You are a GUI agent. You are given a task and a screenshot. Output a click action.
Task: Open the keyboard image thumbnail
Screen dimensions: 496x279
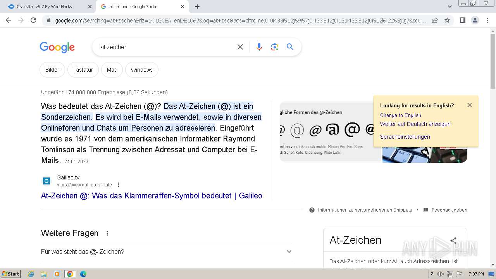click(425, 154)
